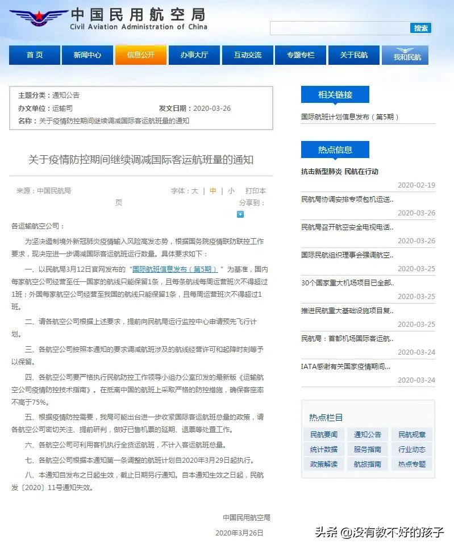
Task: Open news 民航局召开航空安全电视电话
Action: tap(348, 227)
